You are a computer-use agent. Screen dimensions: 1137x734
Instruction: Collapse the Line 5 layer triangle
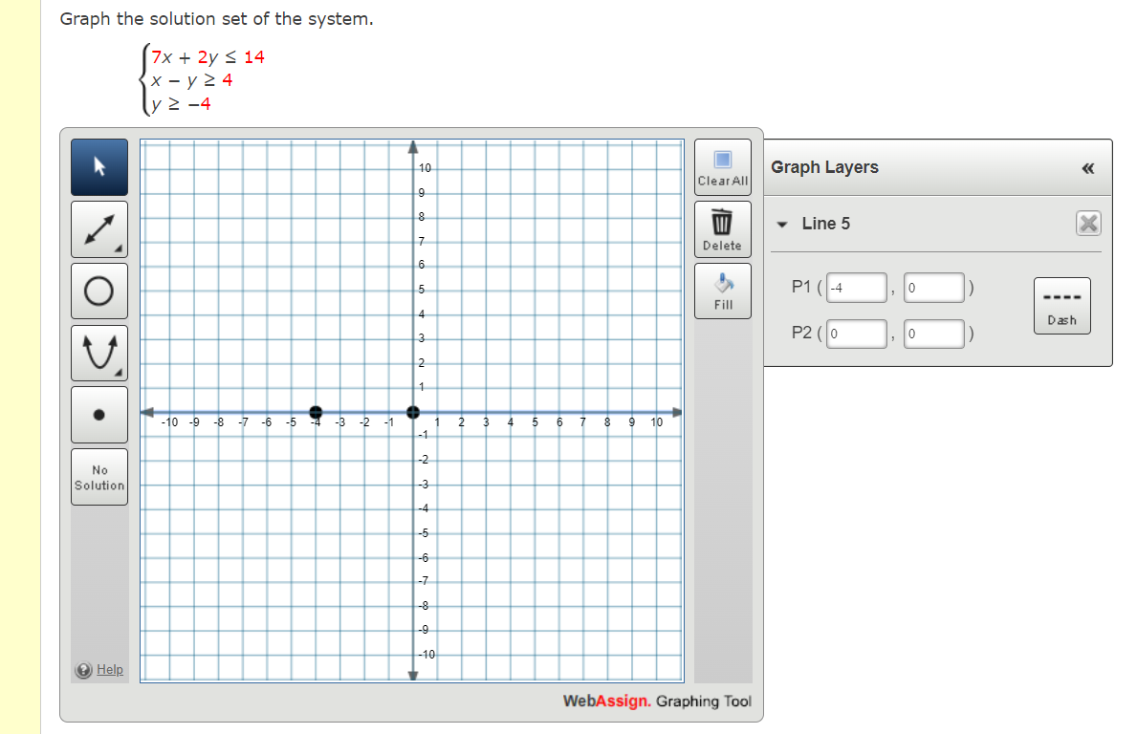coord(781,224)
